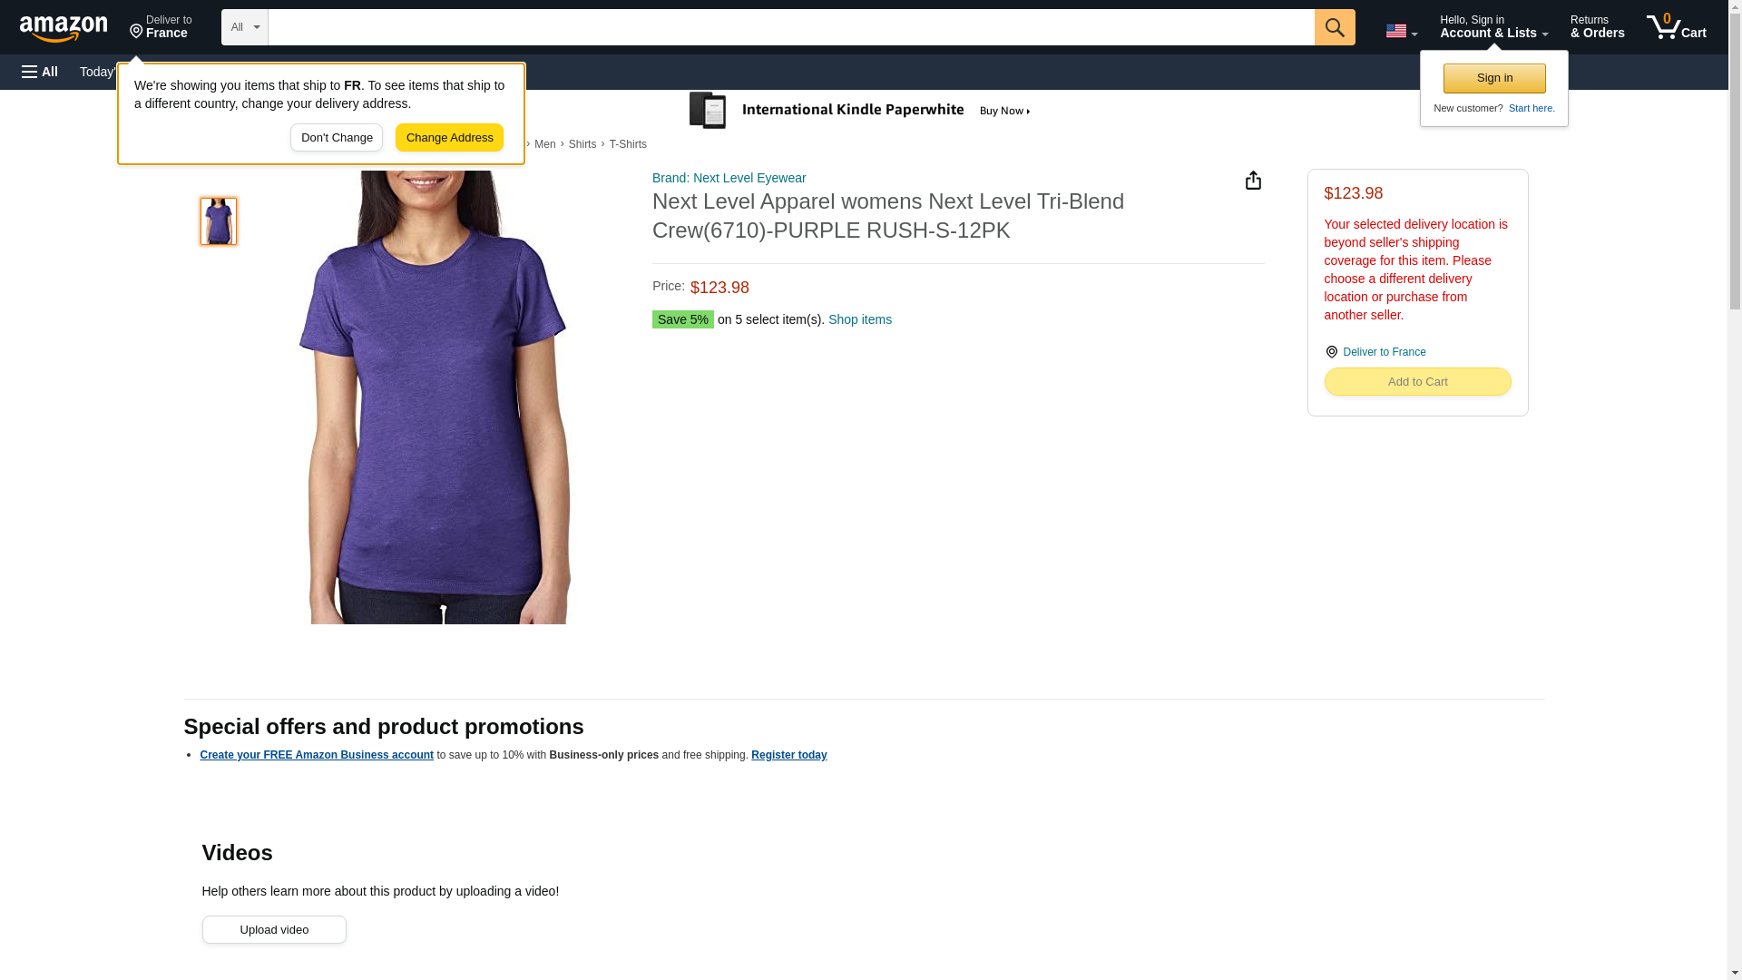Expand the All departments search dropdown

click(x=244, y=27)
